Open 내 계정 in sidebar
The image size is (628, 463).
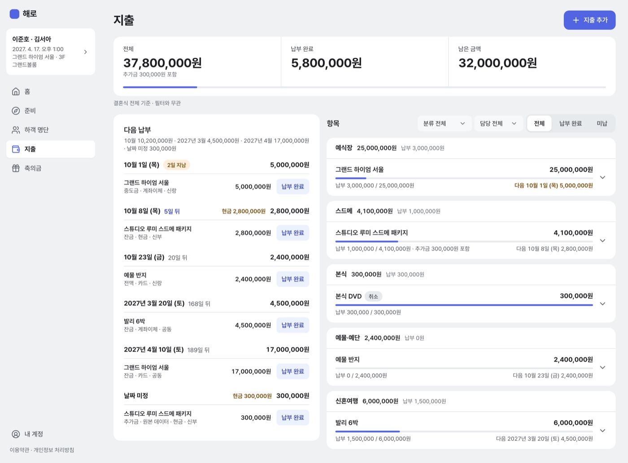51,434
